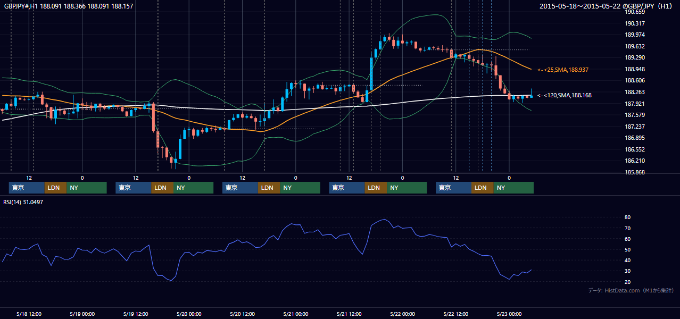Click price axis label 187.921
The image size is (680, 319).
pyautogui.click(x=635, y=104)
